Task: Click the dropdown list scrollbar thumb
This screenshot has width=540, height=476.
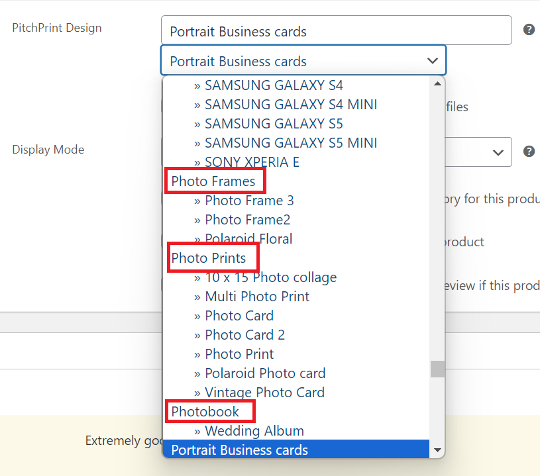Action: point(437,369)
